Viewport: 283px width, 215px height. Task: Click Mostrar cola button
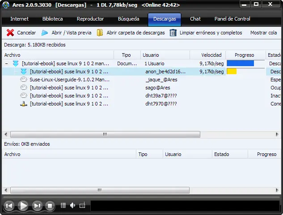click(x=263, y=33)
